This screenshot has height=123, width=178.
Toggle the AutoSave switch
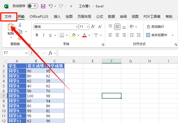coord(32,6)
